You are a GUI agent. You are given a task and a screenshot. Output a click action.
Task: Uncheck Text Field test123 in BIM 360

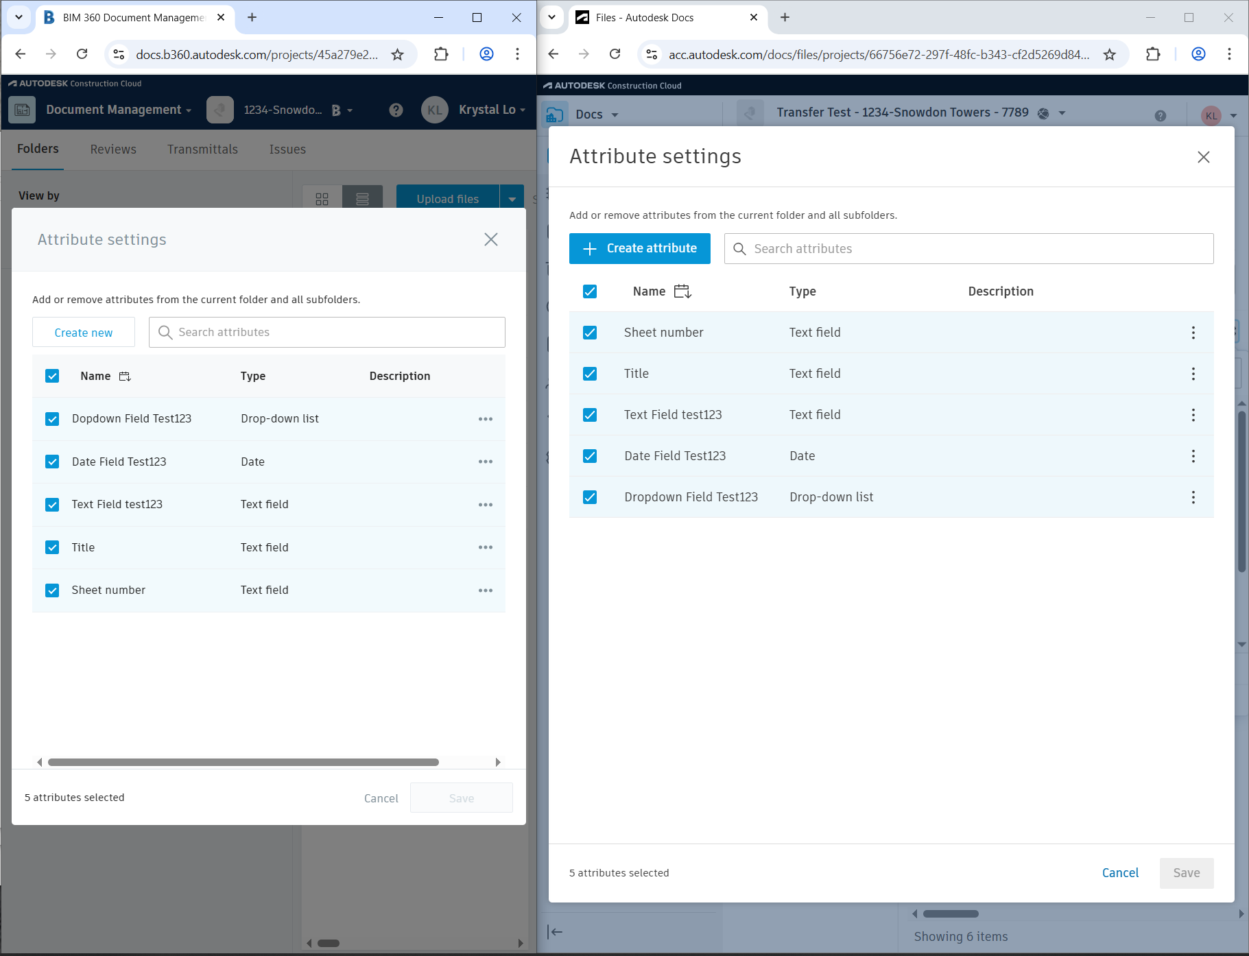tap(52, 505)
